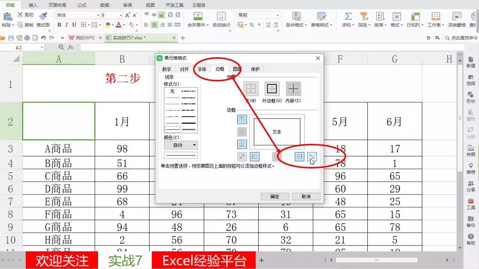Viewport: 479px width, 269px height.
Task: Click the 确定 button to confirm
Action: point(275,196)
